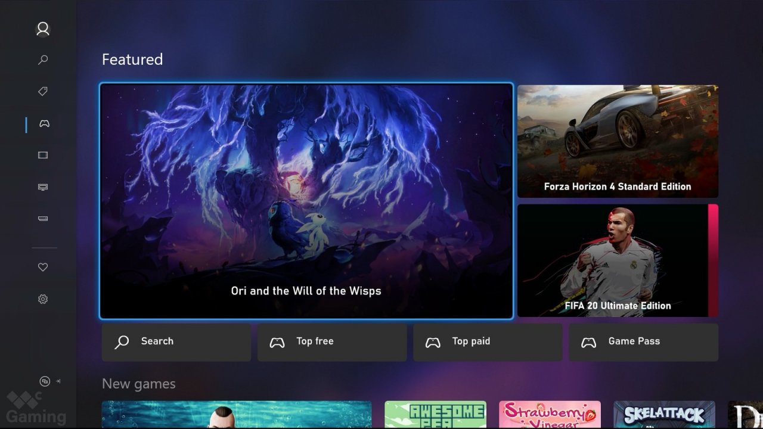Viewport: 763px width, 429px height.
Task: Open the Devices console icon in sidebar
Action: coord(43,219)
